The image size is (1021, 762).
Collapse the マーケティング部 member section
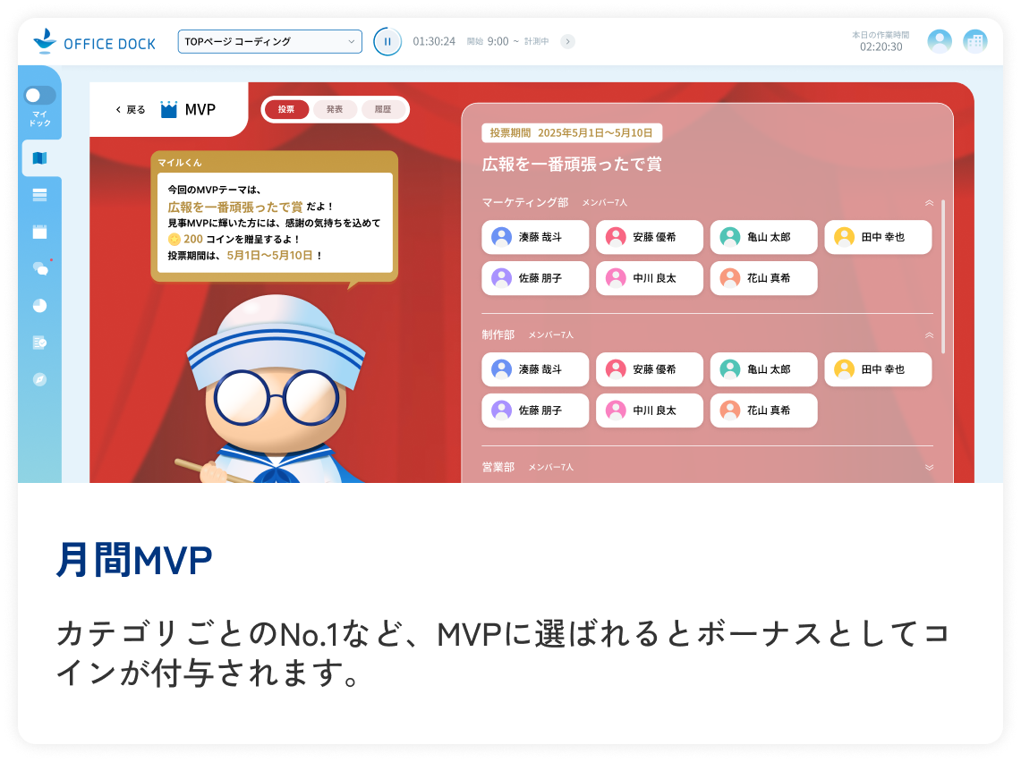click(x=929, y=203)
